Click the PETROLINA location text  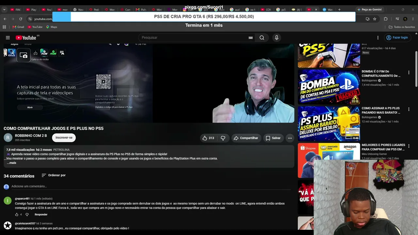61,150
